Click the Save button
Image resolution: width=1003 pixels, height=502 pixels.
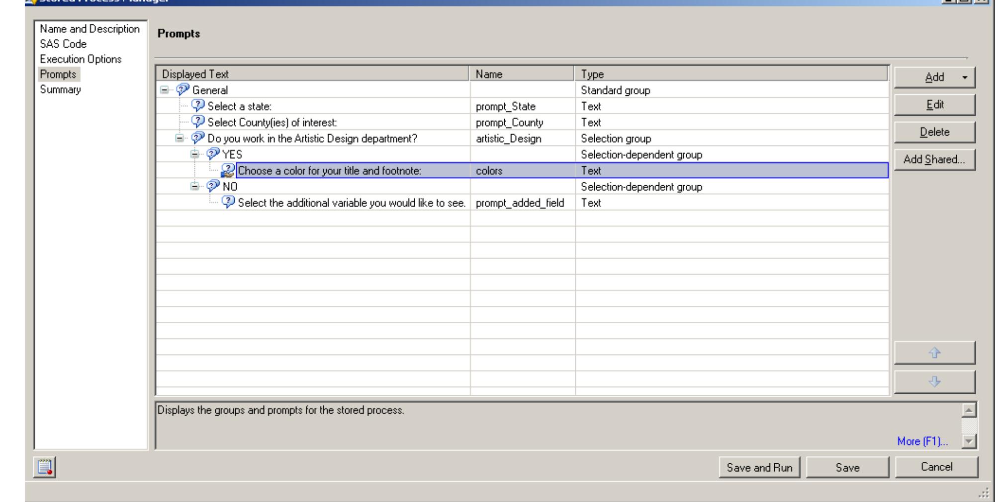point(847,467)
